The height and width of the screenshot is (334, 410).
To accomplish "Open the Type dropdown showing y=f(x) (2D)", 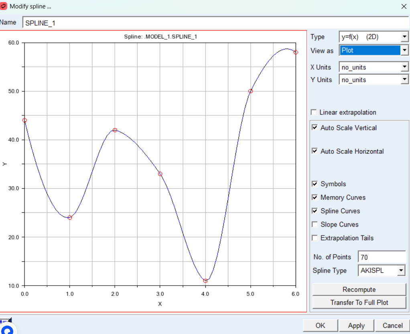I will pos(404,37).
